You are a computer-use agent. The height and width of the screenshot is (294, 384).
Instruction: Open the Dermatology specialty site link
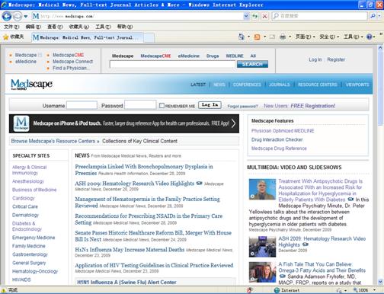tap(25, 215)
